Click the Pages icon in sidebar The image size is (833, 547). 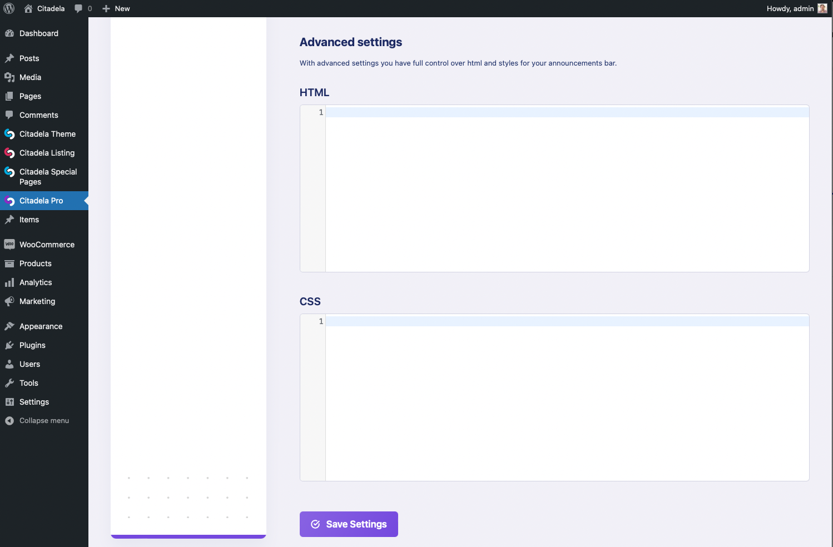point(9,96)
